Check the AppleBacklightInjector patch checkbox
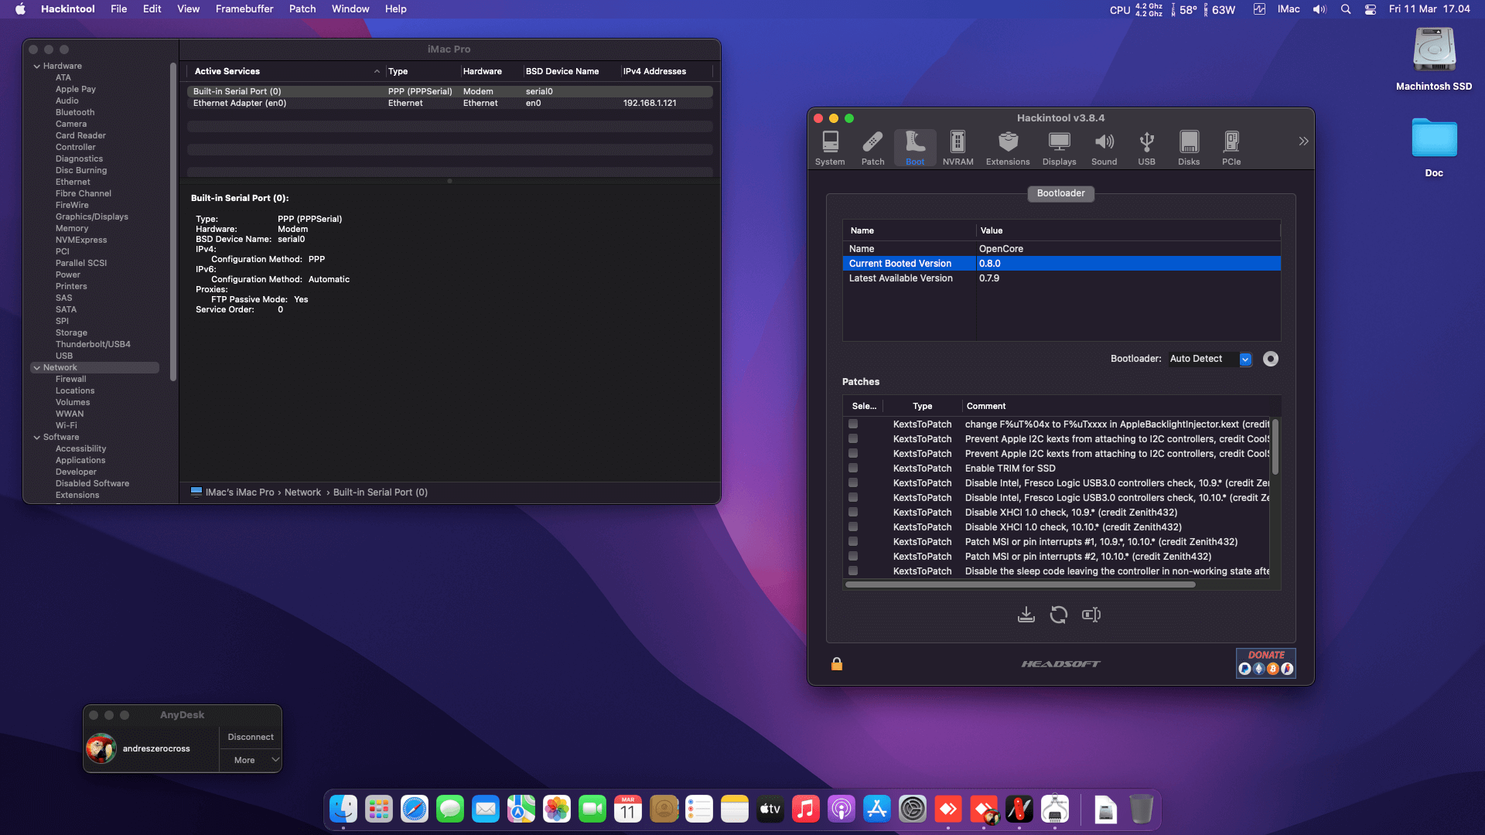The image size is (1485, 835). point(853,424)
